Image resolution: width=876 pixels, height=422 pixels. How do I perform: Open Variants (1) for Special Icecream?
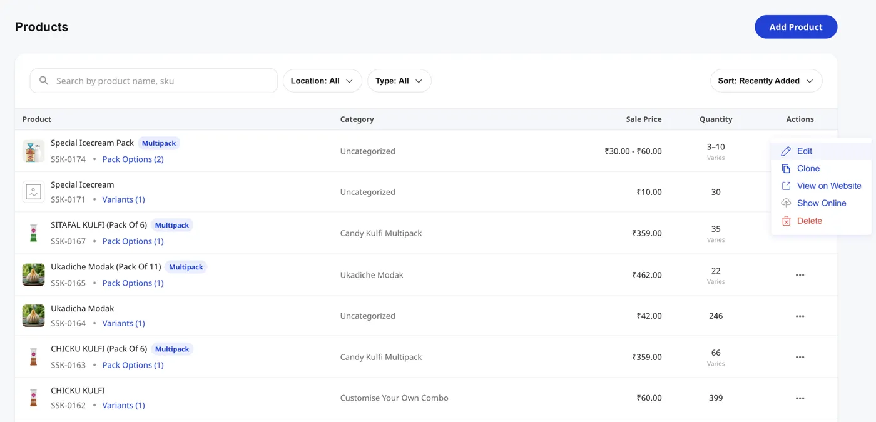click(x=123, y=199)
